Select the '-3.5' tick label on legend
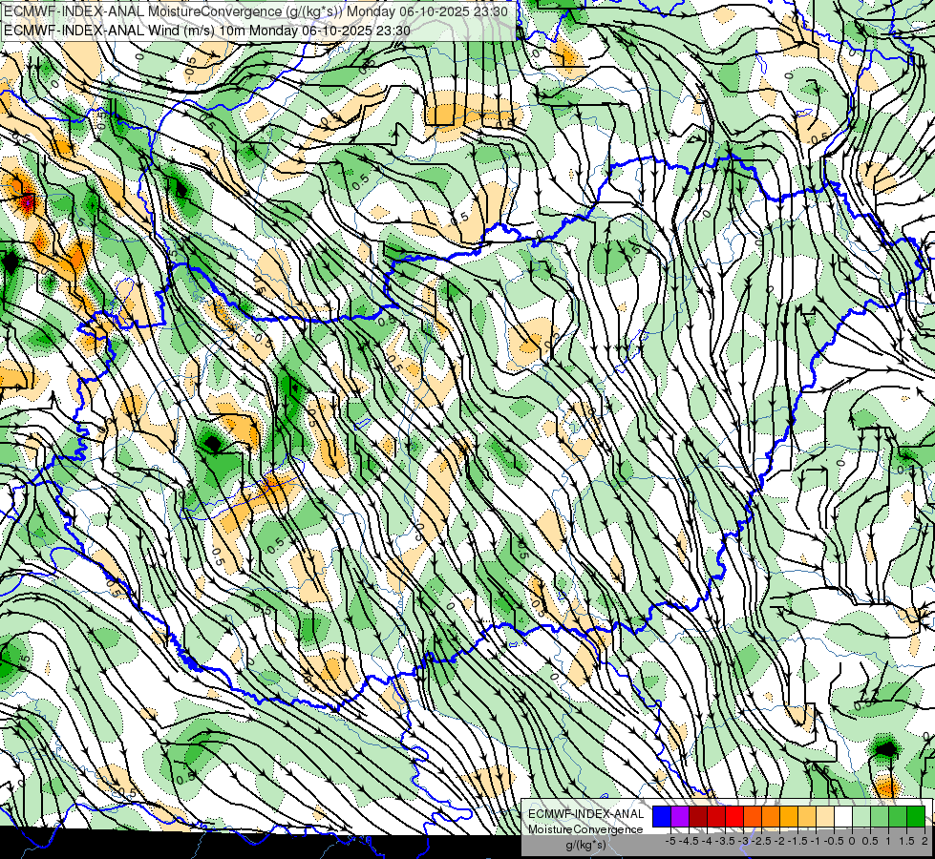935x859 pixels. [x=725, y=841]
